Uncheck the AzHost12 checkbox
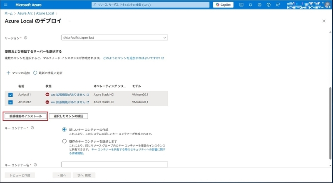 [10, 102]
